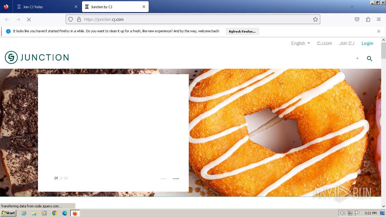Viewport: 386px width, 217px height.
Task: Open the Windows Start menu
Action: 8,213
